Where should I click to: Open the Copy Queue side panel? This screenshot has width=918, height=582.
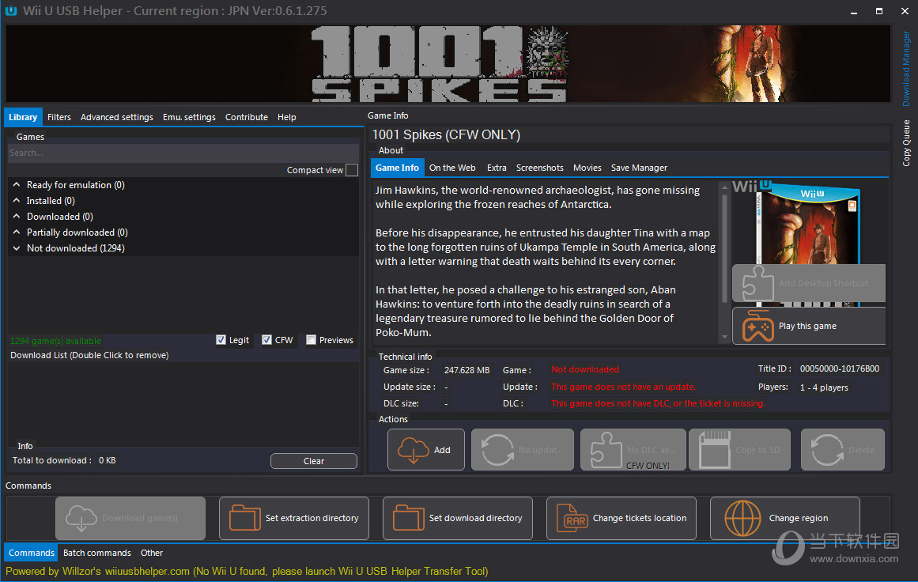click(905, 143)
